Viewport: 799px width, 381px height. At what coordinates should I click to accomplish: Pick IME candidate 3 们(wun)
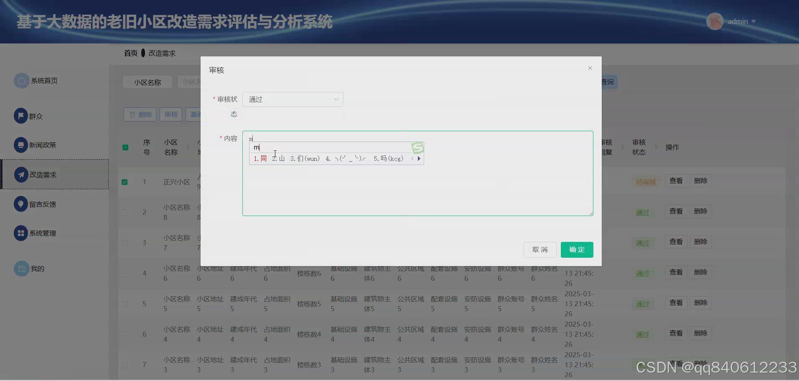305,159
